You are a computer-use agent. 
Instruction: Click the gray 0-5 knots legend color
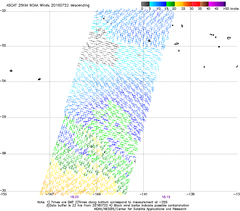coord(145,4)
